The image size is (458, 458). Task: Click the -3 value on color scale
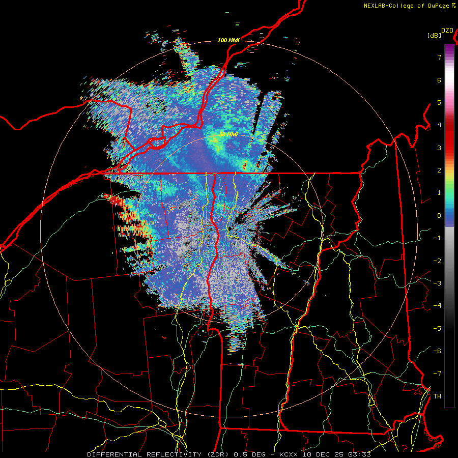(x=437, y=283)
